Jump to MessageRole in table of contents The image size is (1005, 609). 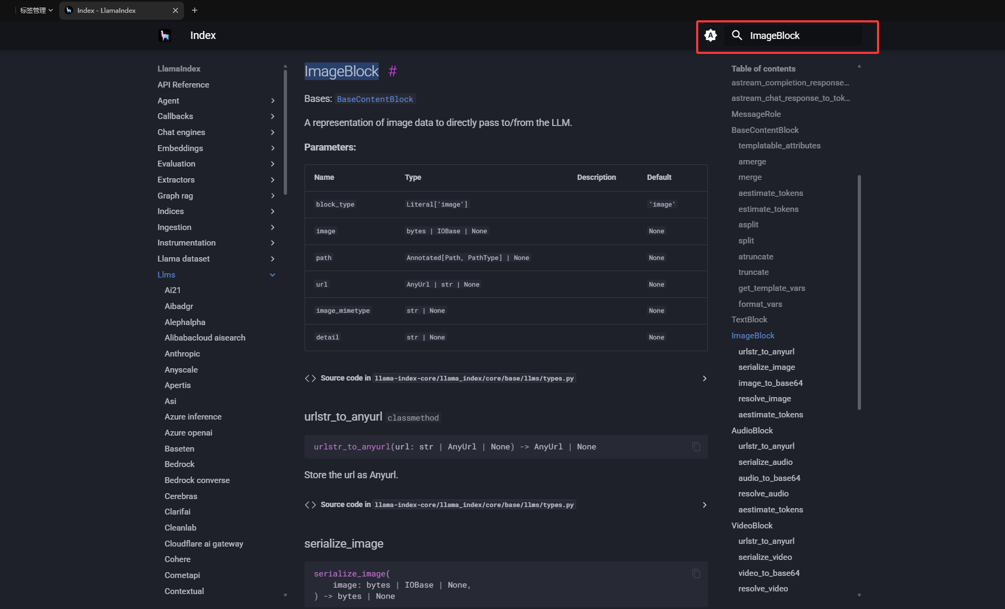(756, 114)
